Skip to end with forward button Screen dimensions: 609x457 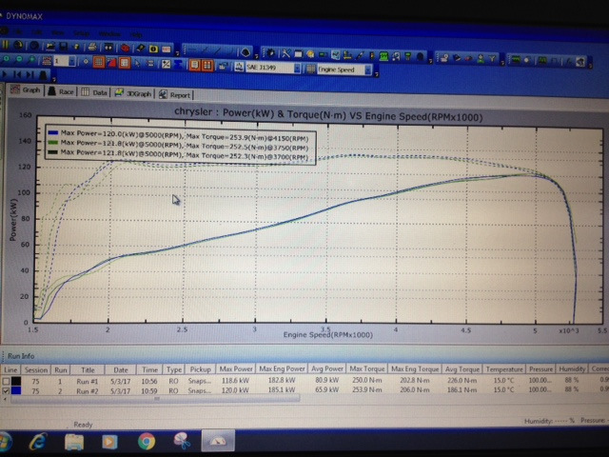coord(30,74)
